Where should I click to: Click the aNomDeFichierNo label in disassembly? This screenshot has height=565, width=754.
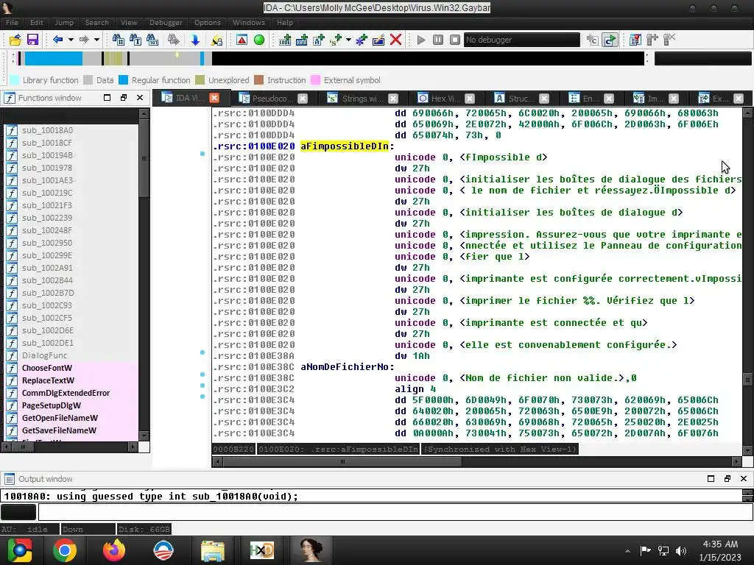(345, 367)
